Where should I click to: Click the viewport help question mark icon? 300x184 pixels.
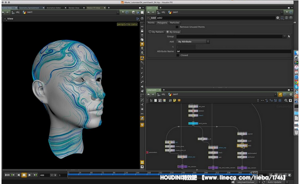142,18
